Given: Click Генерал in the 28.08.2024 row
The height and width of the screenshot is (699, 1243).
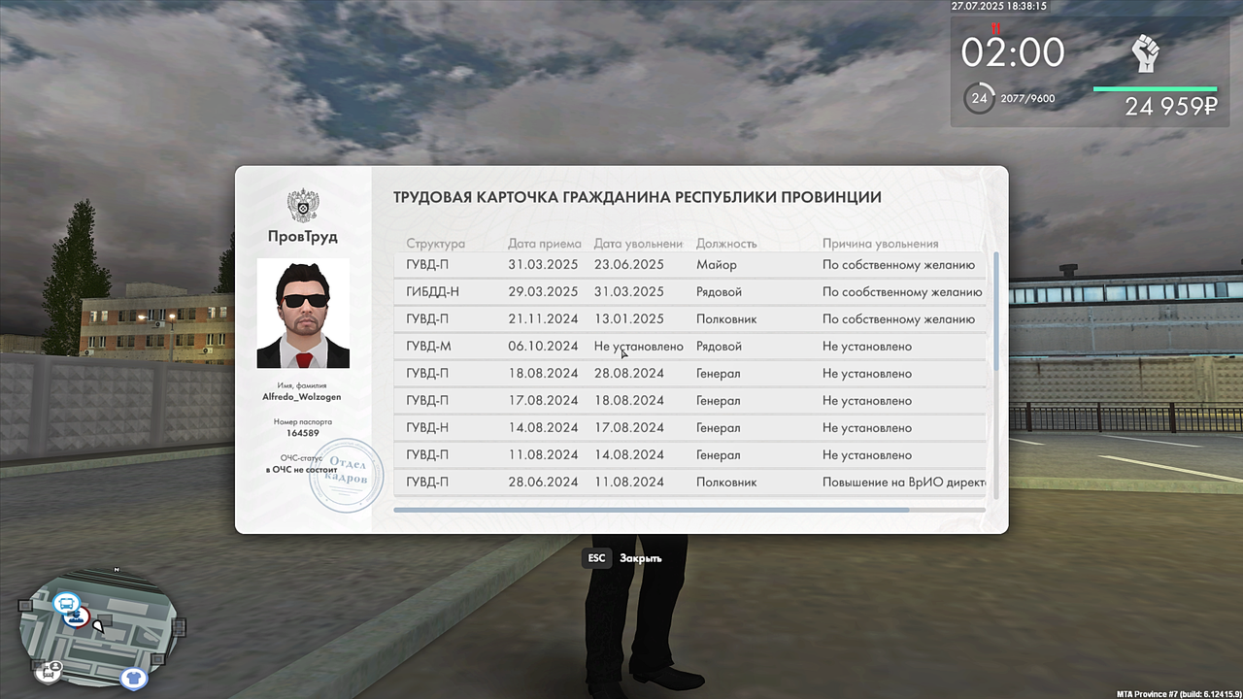Looking at the screenshot, I should click(x=719, y=374).
